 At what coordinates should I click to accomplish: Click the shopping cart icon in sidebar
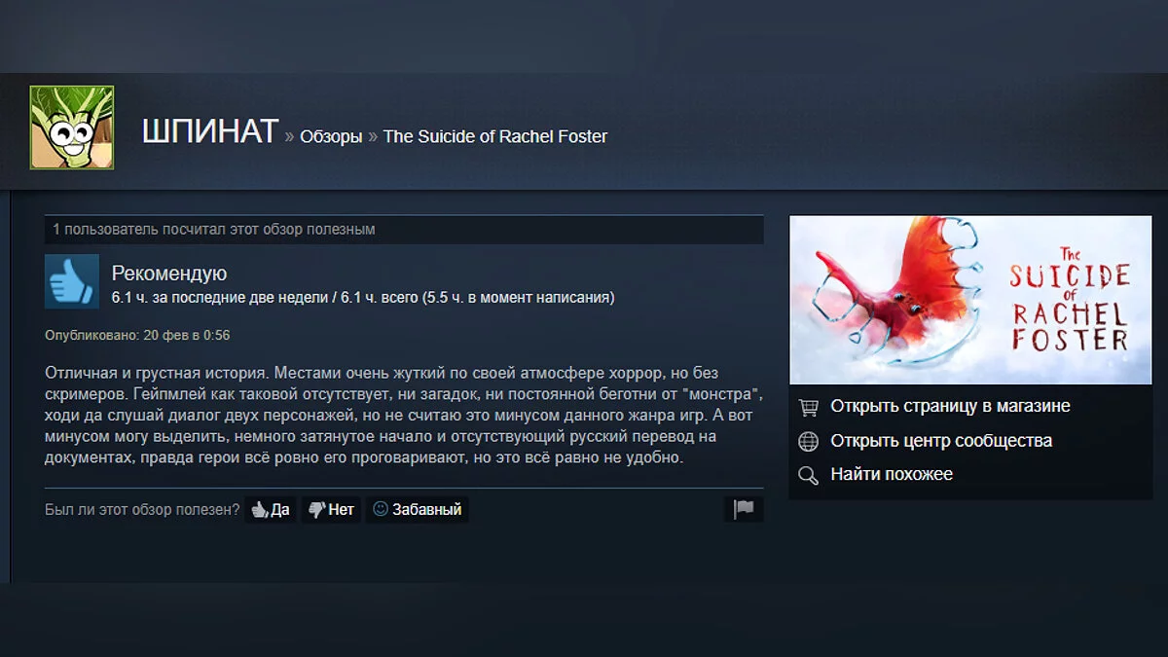(x=808, y=407)
